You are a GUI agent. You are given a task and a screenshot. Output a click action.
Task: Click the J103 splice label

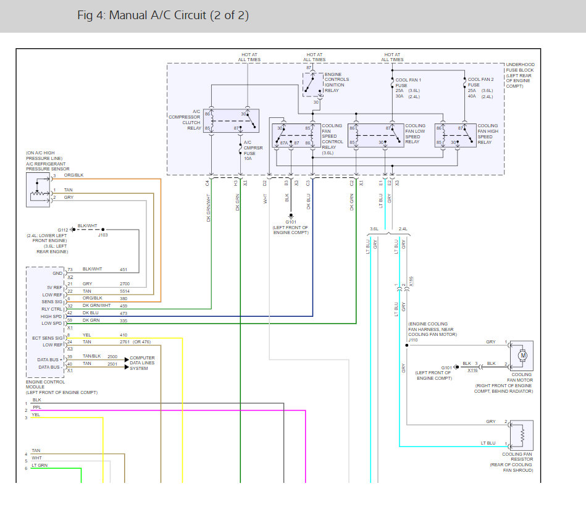(x=103, y=235)
